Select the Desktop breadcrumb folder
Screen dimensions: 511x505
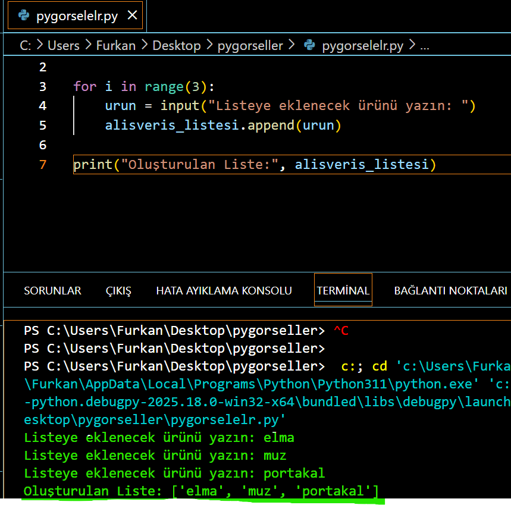click(177, 46)
